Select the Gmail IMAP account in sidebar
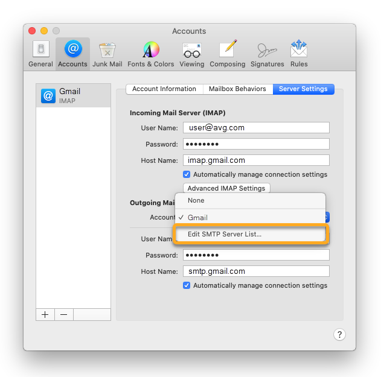 (x=74, y=96)
